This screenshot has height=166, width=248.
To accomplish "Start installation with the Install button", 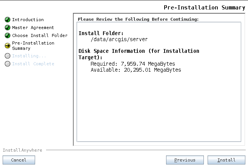I will click(x=226, y=160).
